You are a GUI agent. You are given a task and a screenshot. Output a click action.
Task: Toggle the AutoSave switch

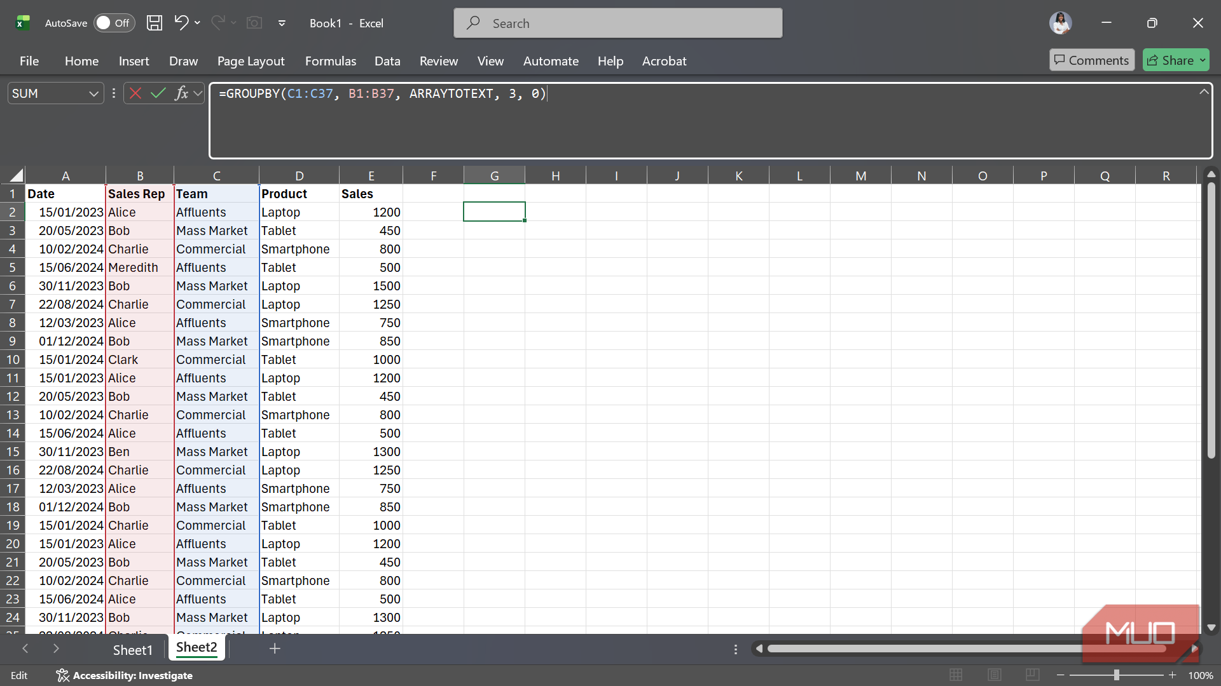point(114,23)
